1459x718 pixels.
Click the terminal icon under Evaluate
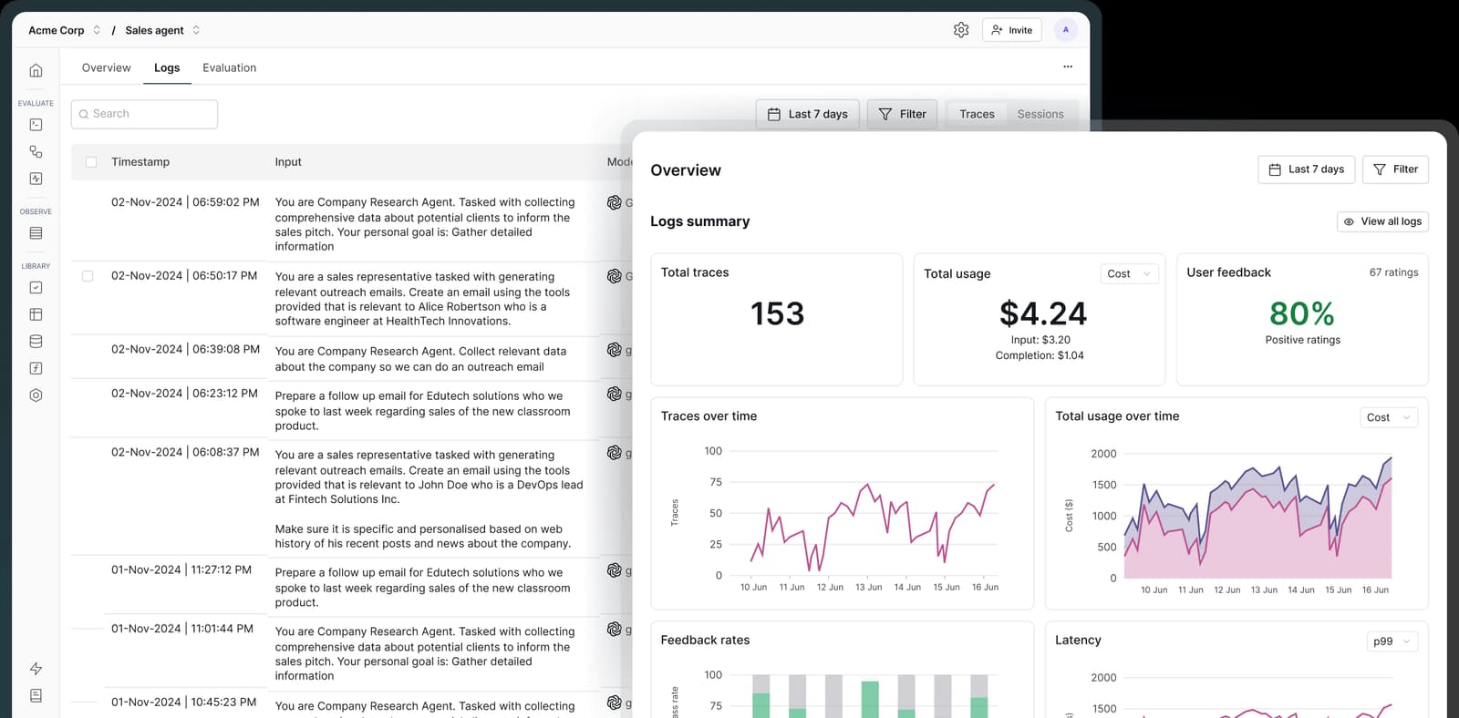point(36,125)
